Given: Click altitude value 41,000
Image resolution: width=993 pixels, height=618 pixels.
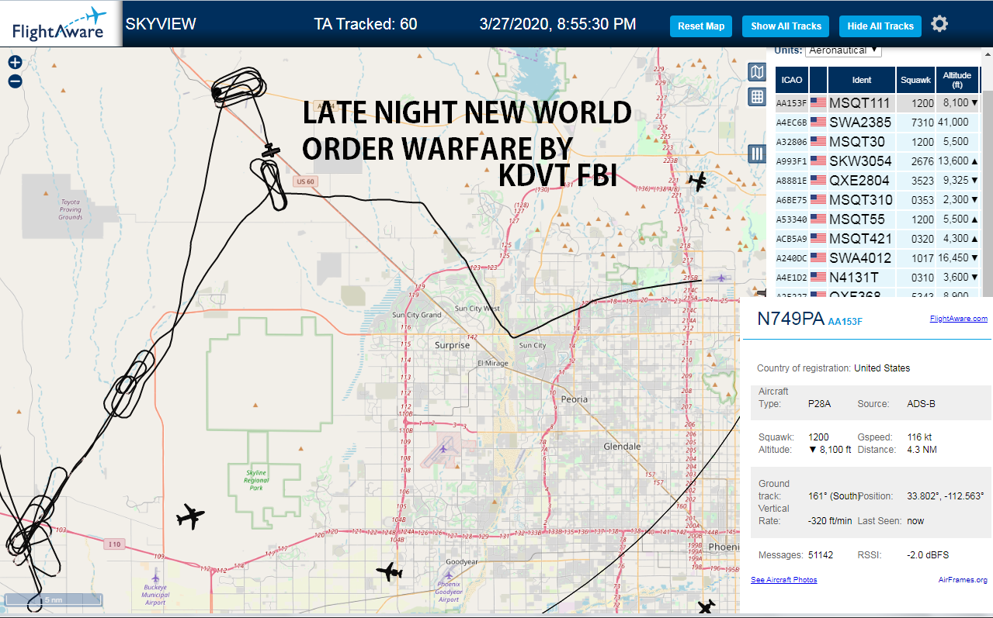Looking at the screenshot, I should (953, 123).
